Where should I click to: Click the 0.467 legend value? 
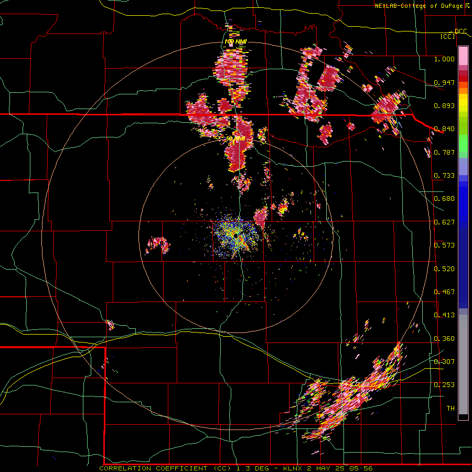[x=444, y=292]
